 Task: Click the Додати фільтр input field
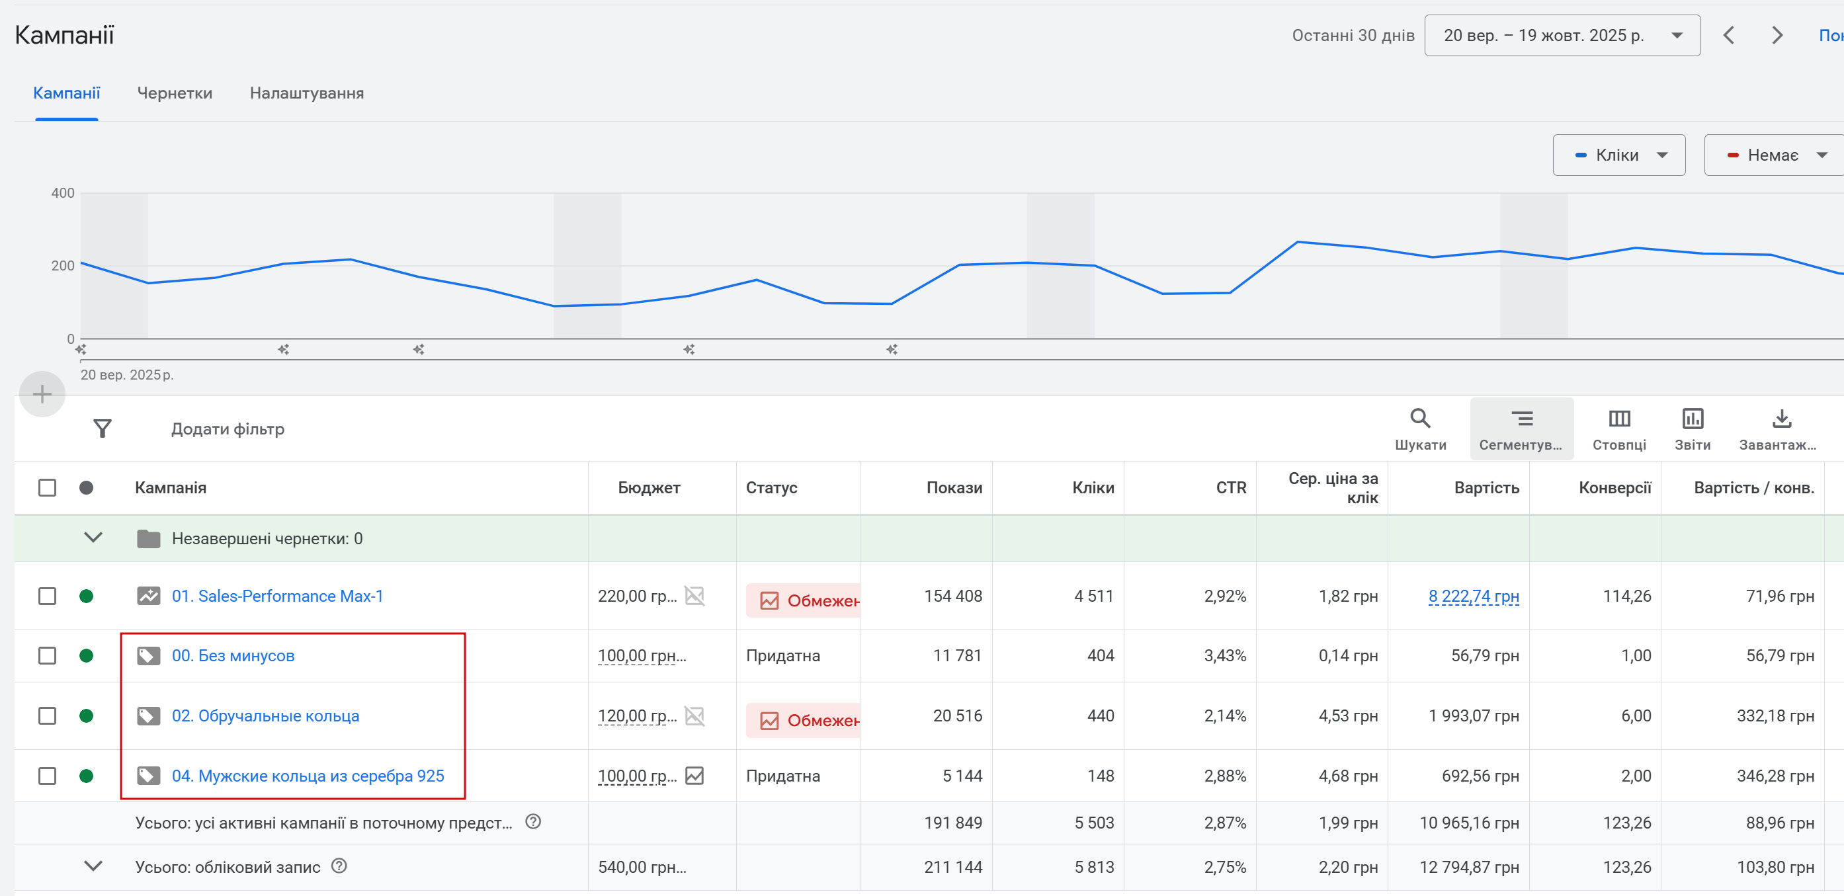pos(228,428)
